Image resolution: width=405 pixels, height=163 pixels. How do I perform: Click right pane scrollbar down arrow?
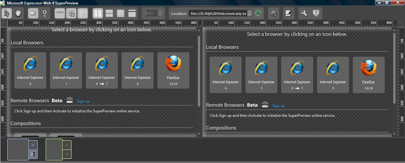tap(394, 134)
